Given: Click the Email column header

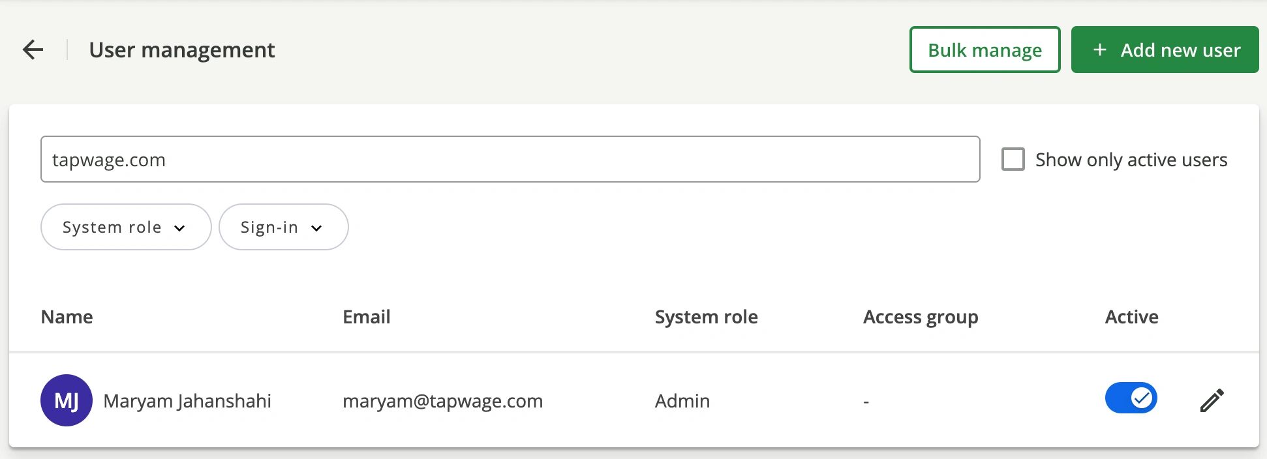Looking at the screenshot, I should pyautogui.click(x=366, y=317).
